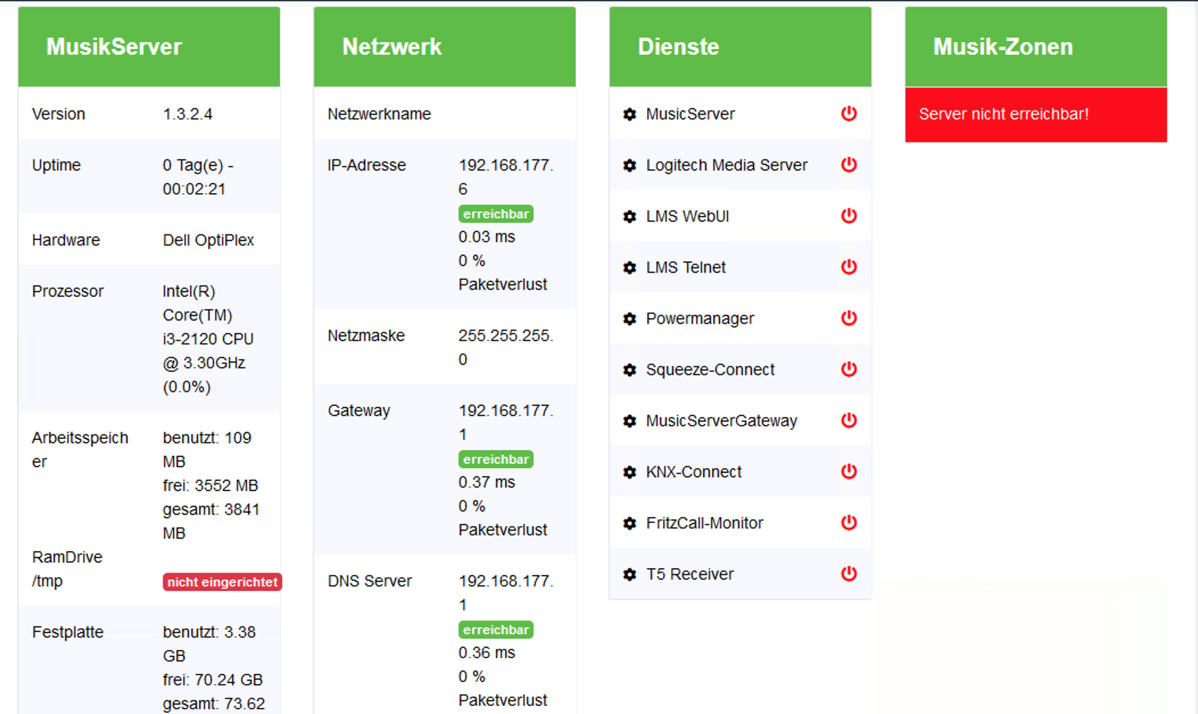This screenshot has width=1198, height=714.
Task: Open LMS WebUI gear settings
Action: coord(629,217)
